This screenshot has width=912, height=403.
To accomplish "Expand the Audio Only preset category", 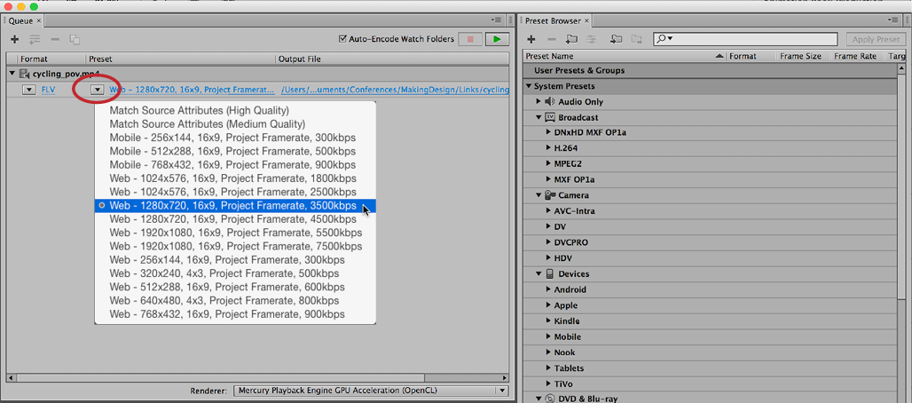I will point(539,102).
